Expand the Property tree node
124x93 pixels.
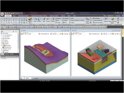point(2,44)
